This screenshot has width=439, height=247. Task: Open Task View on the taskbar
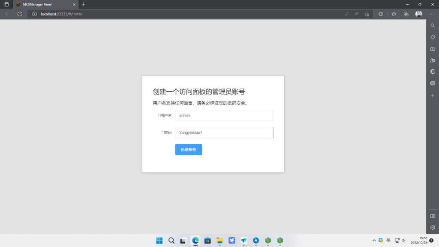pos(183,241)
